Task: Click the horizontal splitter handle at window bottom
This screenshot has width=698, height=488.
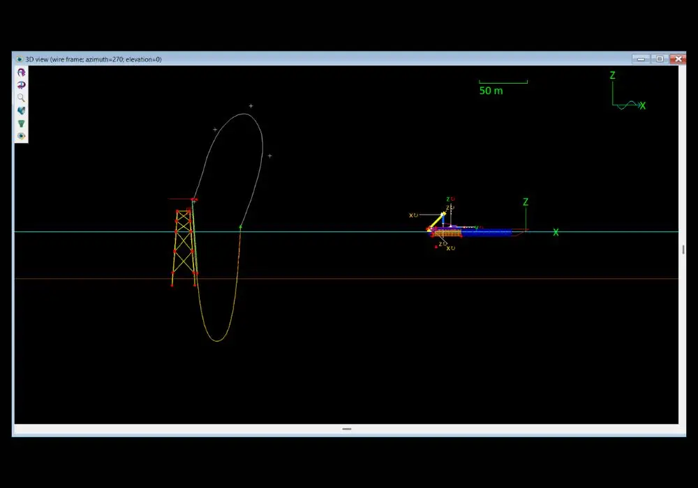Action: pos(347,429)
